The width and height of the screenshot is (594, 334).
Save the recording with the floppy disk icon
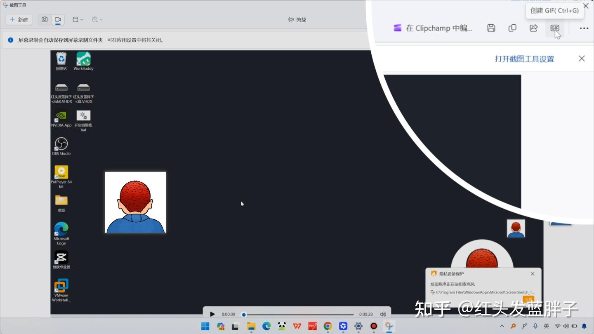click(491, 28)
